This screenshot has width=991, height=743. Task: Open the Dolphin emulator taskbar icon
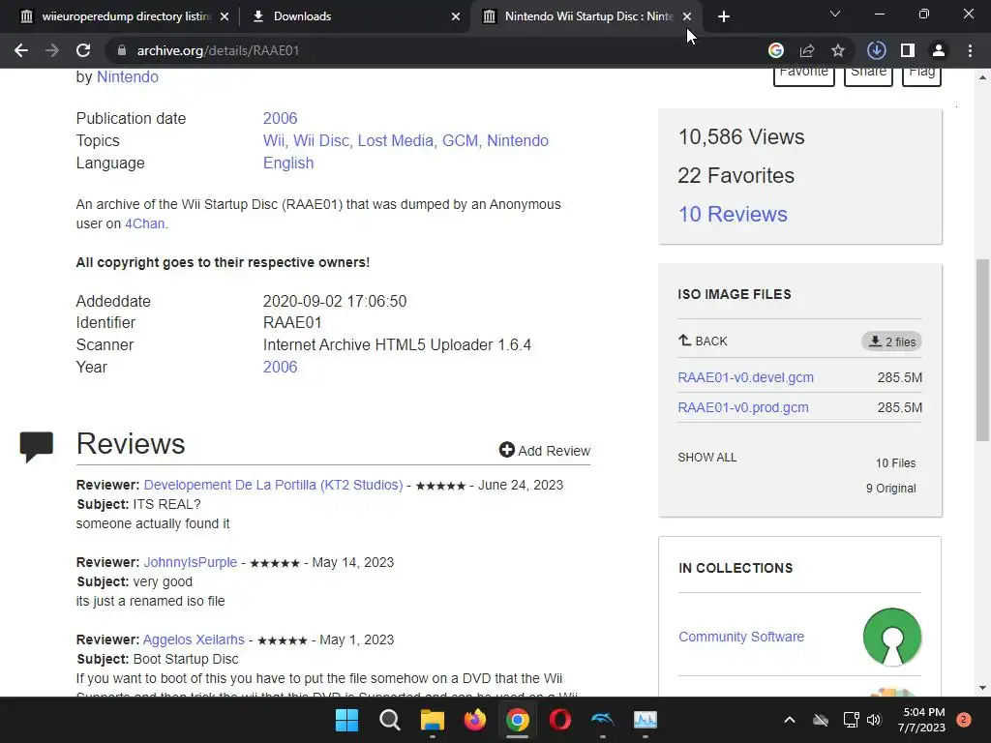602,720
